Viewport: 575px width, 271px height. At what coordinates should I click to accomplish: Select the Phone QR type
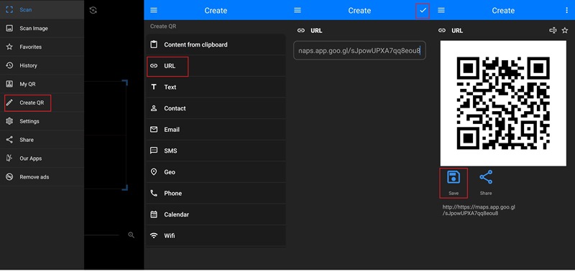[x=216, y=193]
